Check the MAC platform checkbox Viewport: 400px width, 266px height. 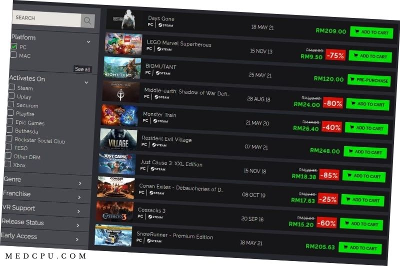coord(13,55)
